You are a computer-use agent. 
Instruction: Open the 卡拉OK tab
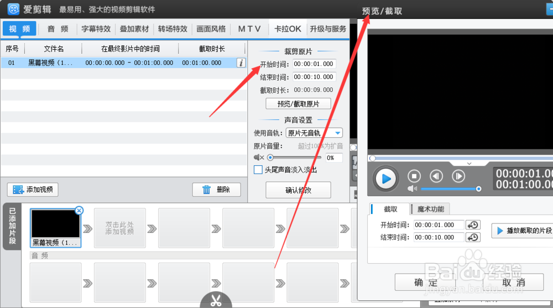pyautogui.click(x=288, y=29)
